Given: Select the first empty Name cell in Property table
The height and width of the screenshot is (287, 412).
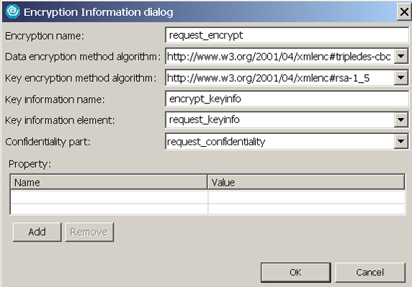Looking at the screenshot, I should (109, 197).
